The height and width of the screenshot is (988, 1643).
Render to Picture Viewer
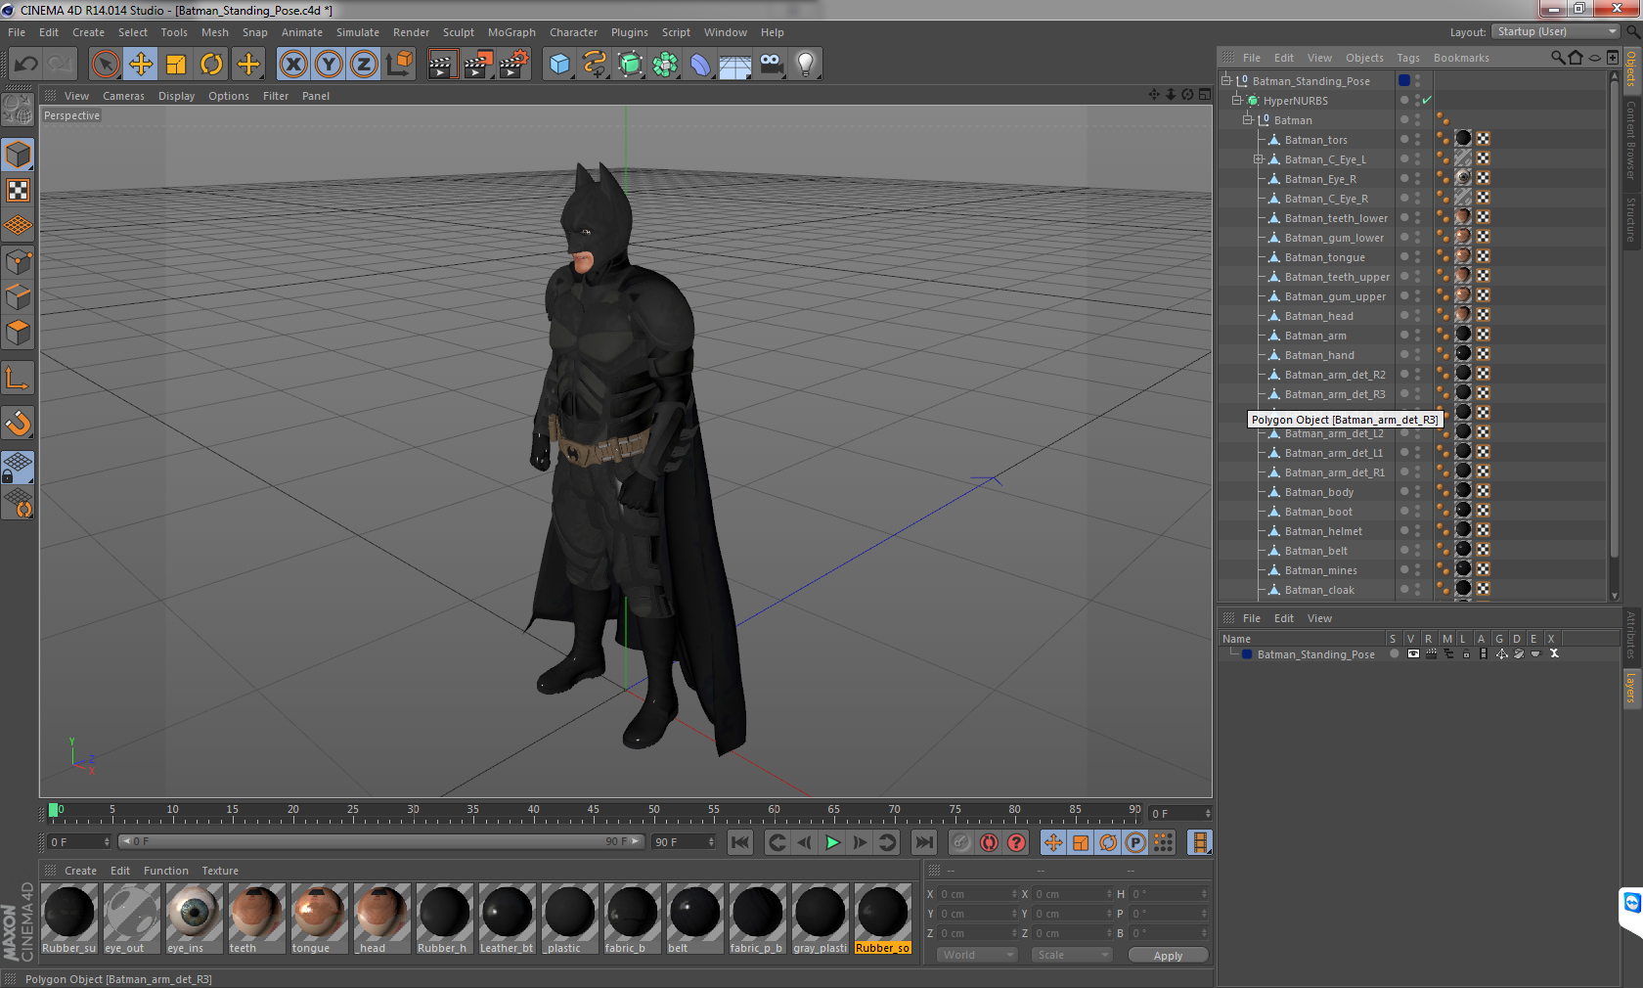478,65
